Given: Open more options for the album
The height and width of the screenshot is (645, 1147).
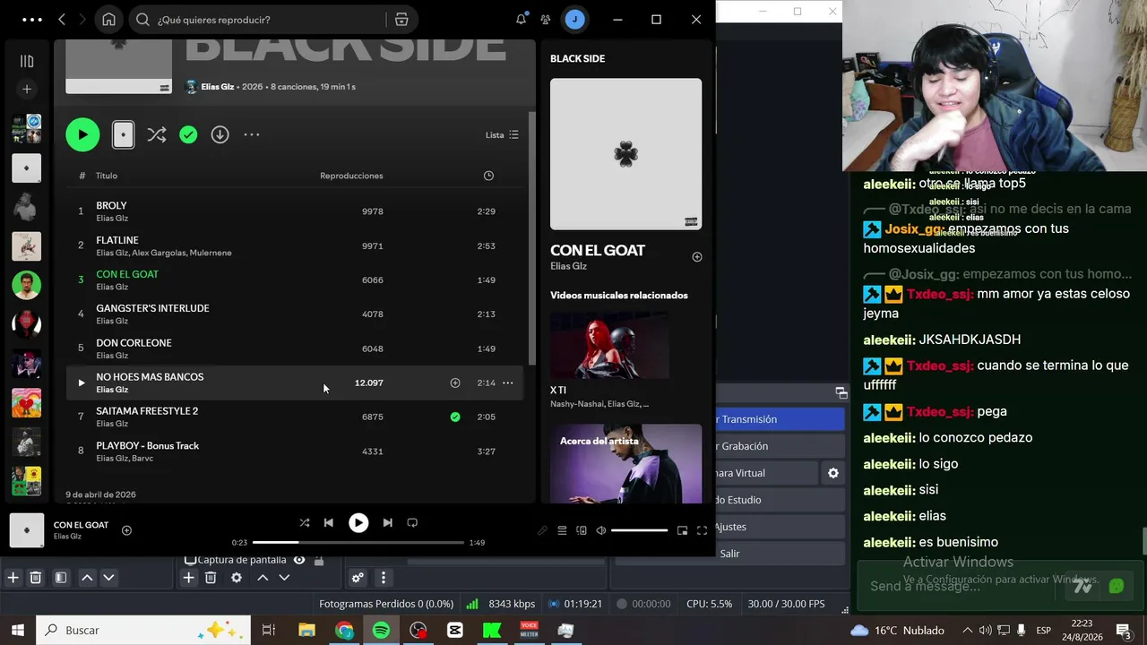Looking at the screenshot, I should tap(252, 134).
